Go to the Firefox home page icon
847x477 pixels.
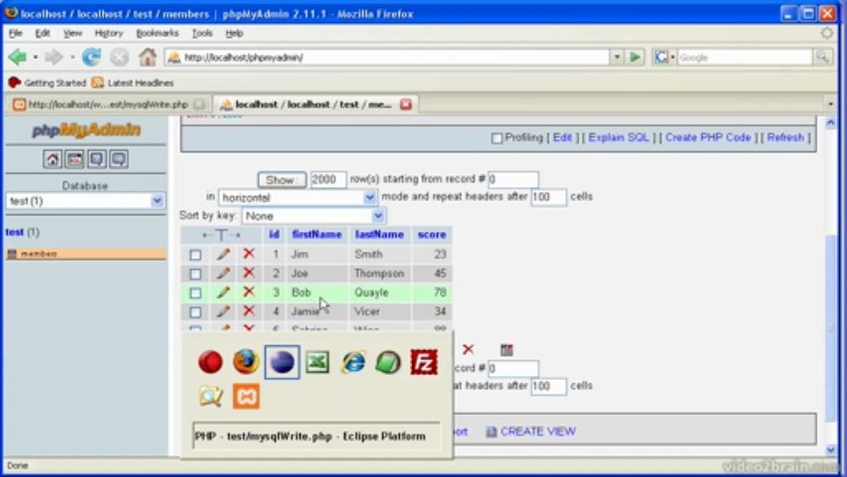point(147,58)
